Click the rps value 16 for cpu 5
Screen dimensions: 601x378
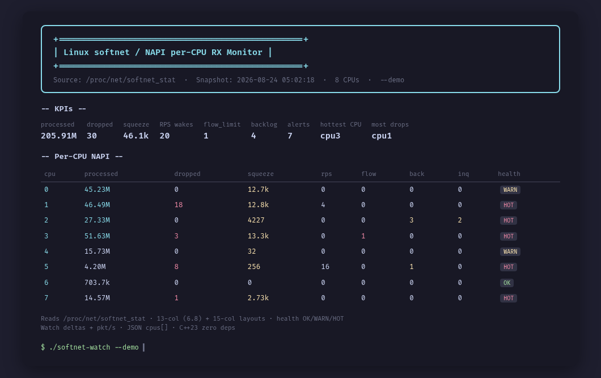(x=325, y=266)
